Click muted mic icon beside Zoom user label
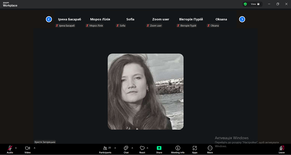The width and height of the screenshot is (291, 155). tap(148, 26)
